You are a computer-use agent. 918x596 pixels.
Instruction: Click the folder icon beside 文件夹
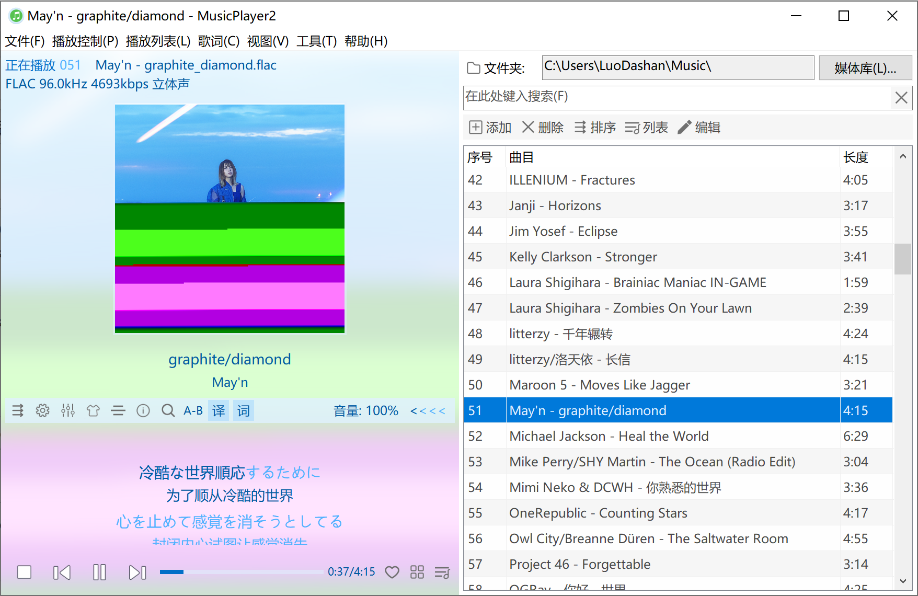coord(474,68)
